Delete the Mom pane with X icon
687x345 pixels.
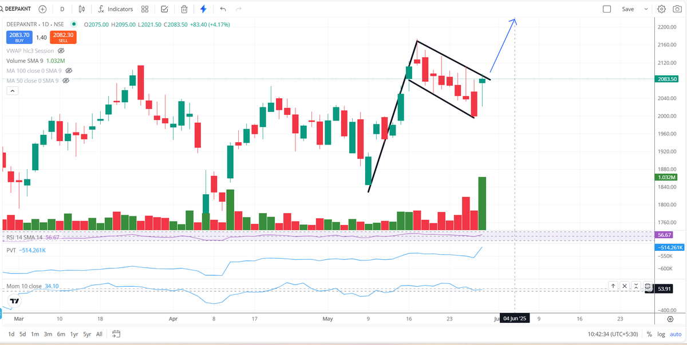(x=625, y=286)
